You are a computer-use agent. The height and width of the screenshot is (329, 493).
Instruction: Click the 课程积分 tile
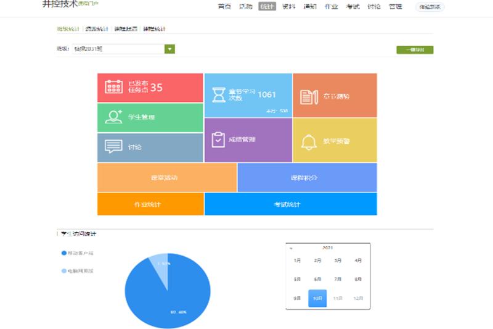[x=307, y=178]
